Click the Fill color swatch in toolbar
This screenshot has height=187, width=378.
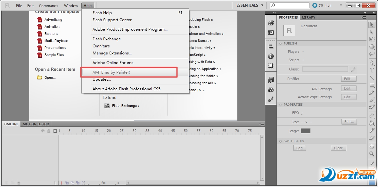click(372, 182)
